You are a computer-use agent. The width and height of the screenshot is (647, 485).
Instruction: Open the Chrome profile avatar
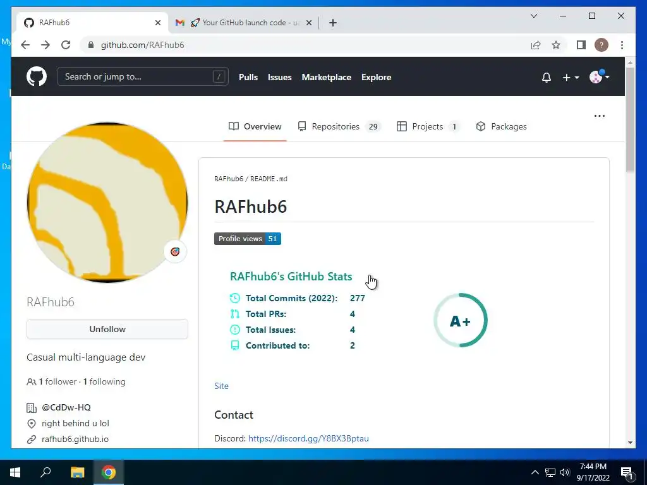602,45
